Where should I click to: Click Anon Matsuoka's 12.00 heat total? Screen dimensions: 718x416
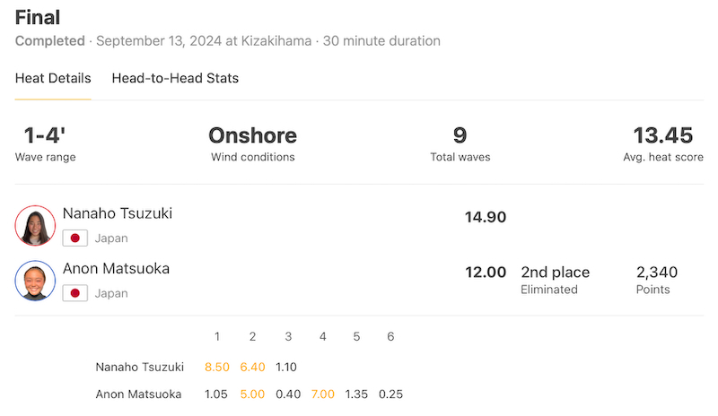pyautogui.click(x=486, y=273)
